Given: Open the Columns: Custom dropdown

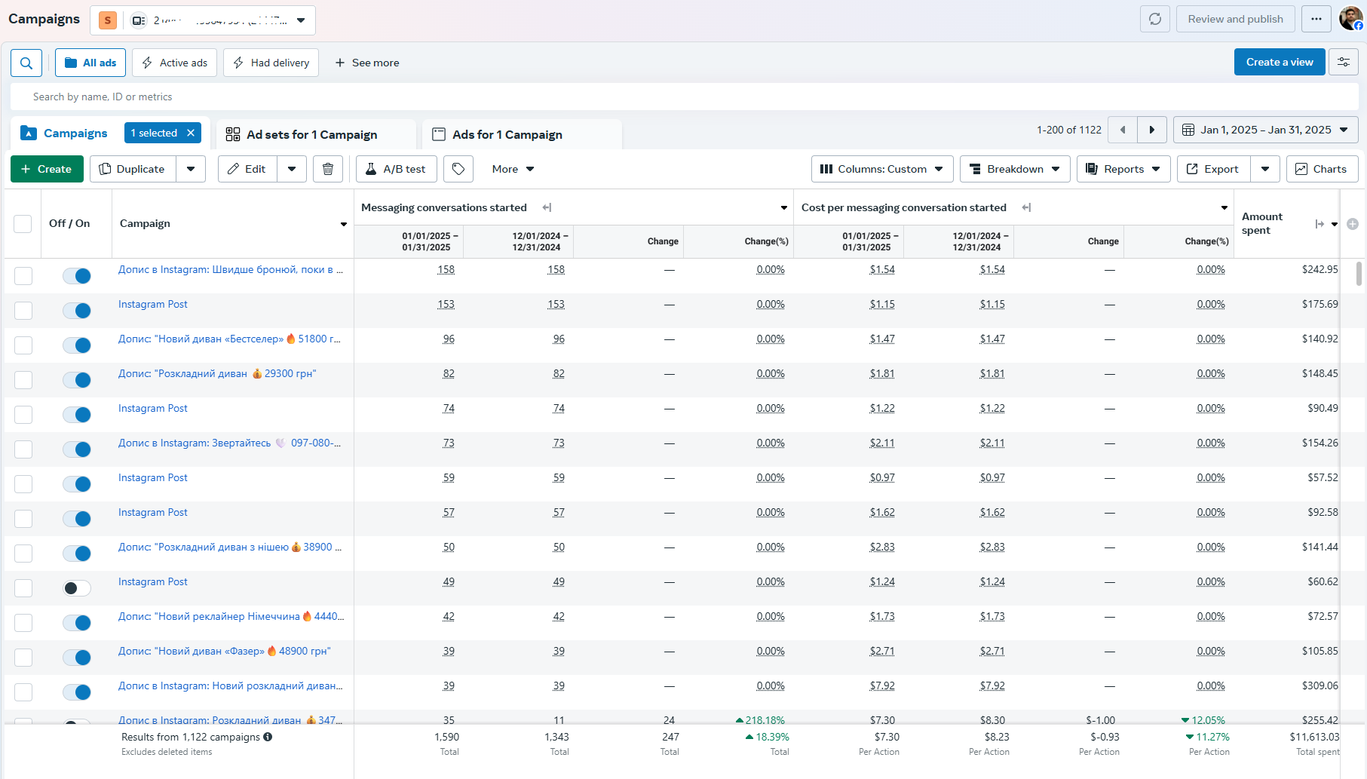Looking at the screenshot, I should point(882,169).
